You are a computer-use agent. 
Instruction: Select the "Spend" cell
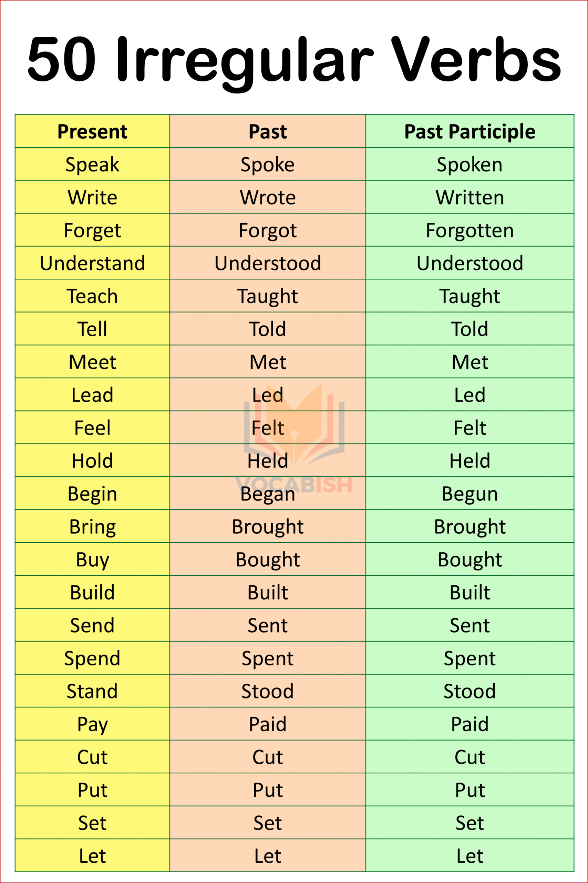[x=92, y=658]
